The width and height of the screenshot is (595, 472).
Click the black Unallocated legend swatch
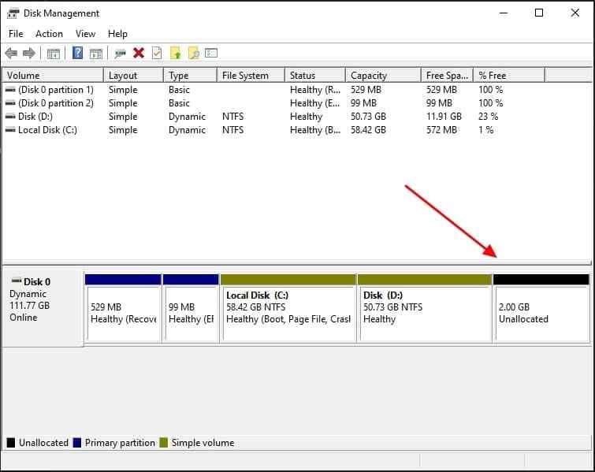coord(11,443)
